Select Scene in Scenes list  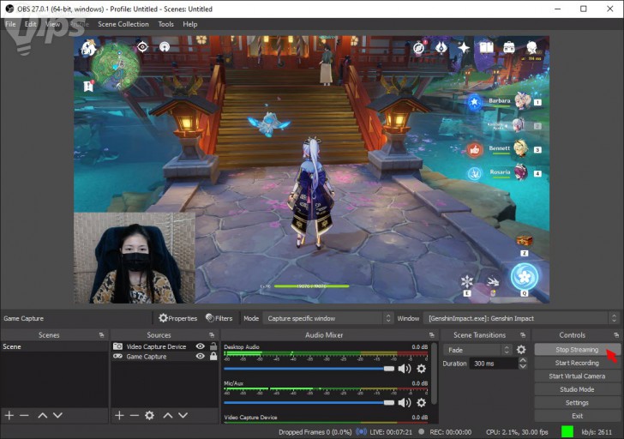click(x=55, y=346)
